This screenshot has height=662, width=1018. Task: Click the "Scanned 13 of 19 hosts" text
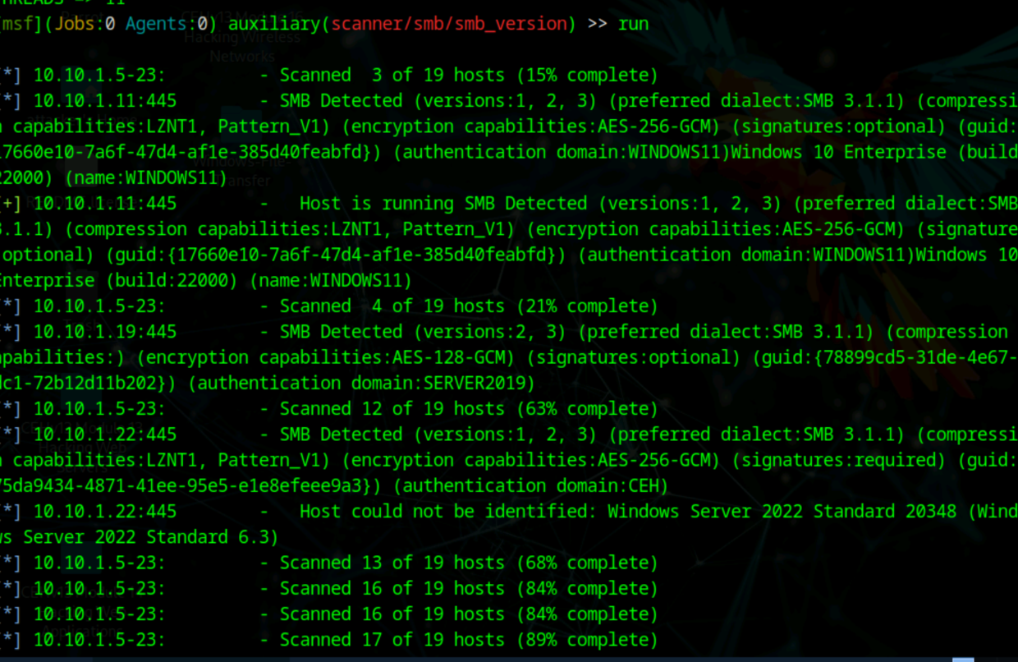pyautogui.click(x=392, y=563)
